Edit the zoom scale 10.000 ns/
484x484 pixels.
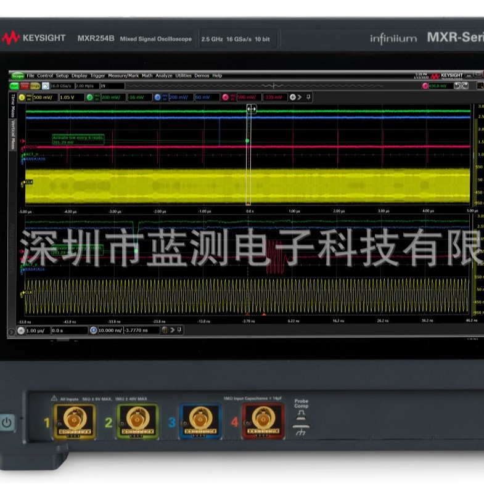110,330
